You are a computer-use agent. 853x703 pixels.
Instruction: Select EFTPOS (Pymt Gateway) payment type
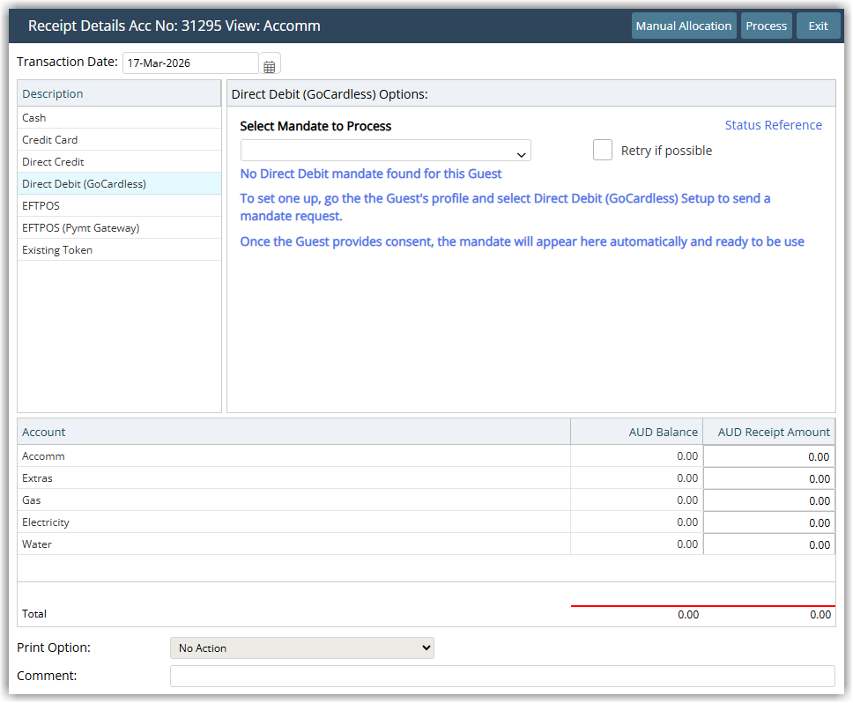tap(119, 228)
